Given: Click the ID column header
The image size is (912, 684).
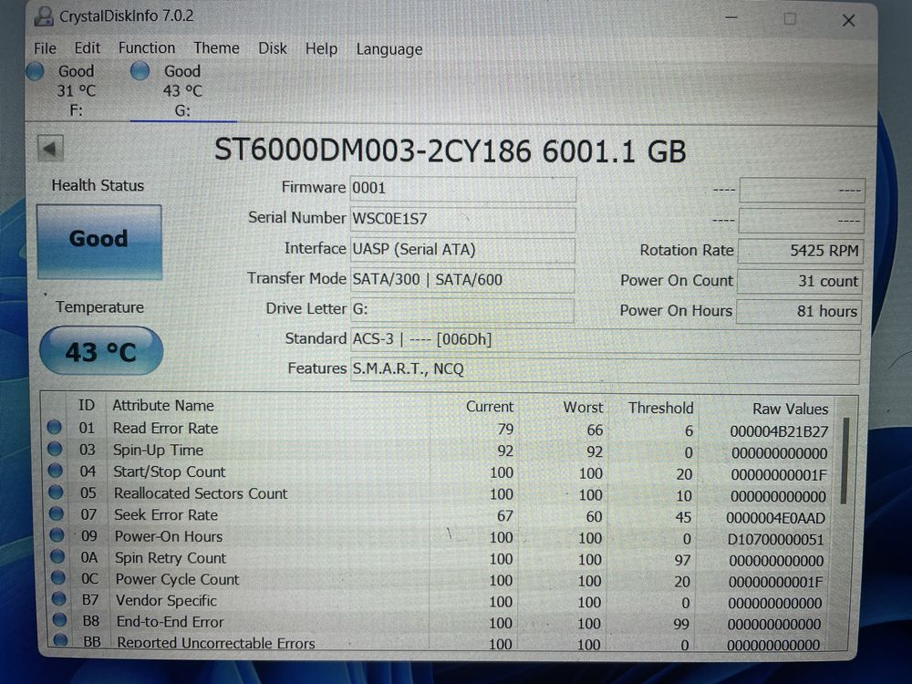Looking at the screenshot, I should click(x=87, y=405).
